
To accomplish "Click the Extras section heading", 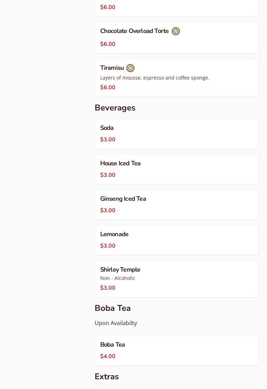I will (106, 377).
